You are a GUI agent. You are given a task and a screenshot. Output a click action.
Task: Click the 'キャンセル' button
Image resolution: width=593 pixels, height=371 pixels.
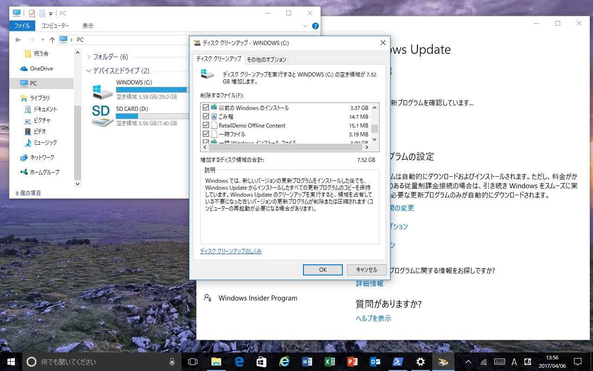366,270
